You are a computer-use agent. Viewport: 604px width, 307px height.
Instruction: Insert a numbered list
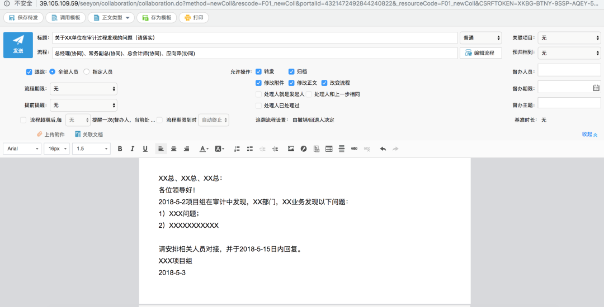(237, 148)
